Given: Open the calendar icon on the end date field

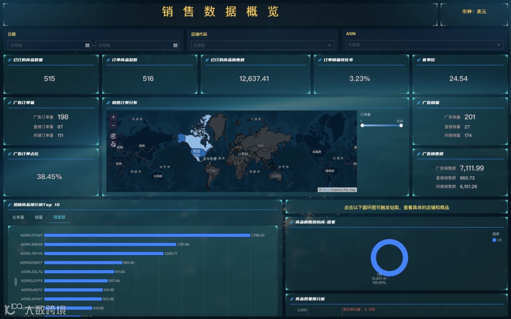Looking at the screenshot, I should pos(176,45).
